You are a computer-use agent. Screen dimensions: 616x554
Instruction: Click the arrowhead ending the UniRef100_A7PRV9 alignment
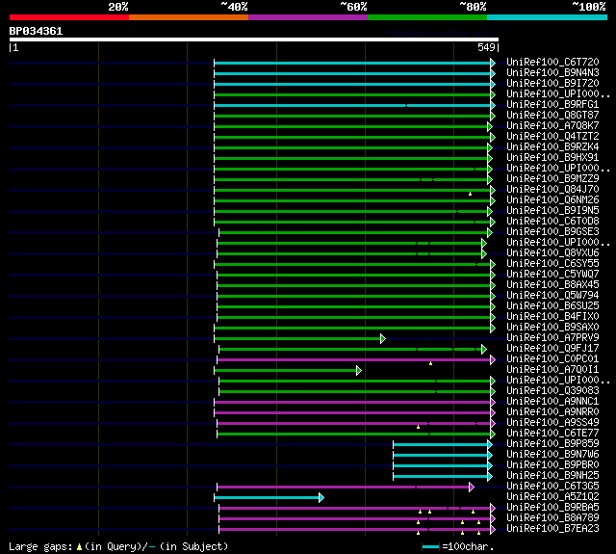pos(383,338)
